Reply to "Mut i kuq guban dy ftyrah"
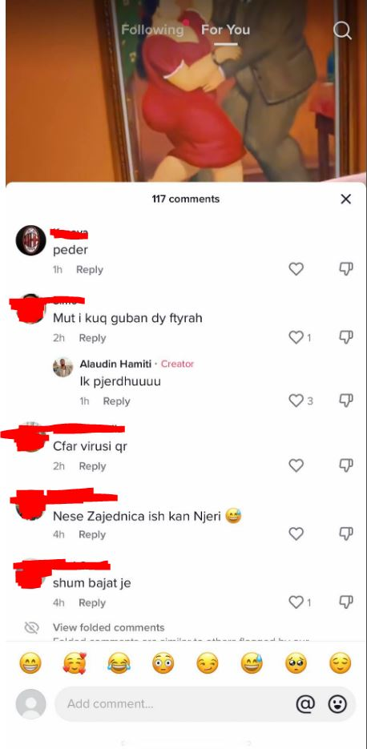This screenshot has height=749, width=367. (x=92, y=338)
